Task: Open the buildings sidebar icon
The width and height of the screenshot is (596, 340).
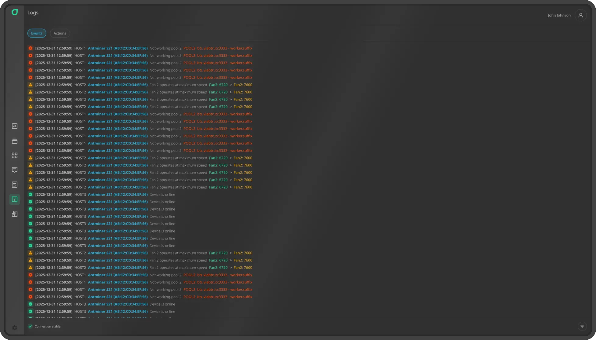Action: (x=15, y=214)
